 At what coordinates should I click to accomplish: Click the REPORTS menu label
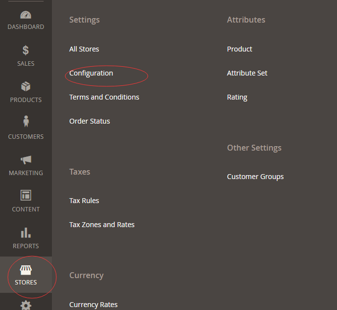pyautogui.click(x=26, y=246)
